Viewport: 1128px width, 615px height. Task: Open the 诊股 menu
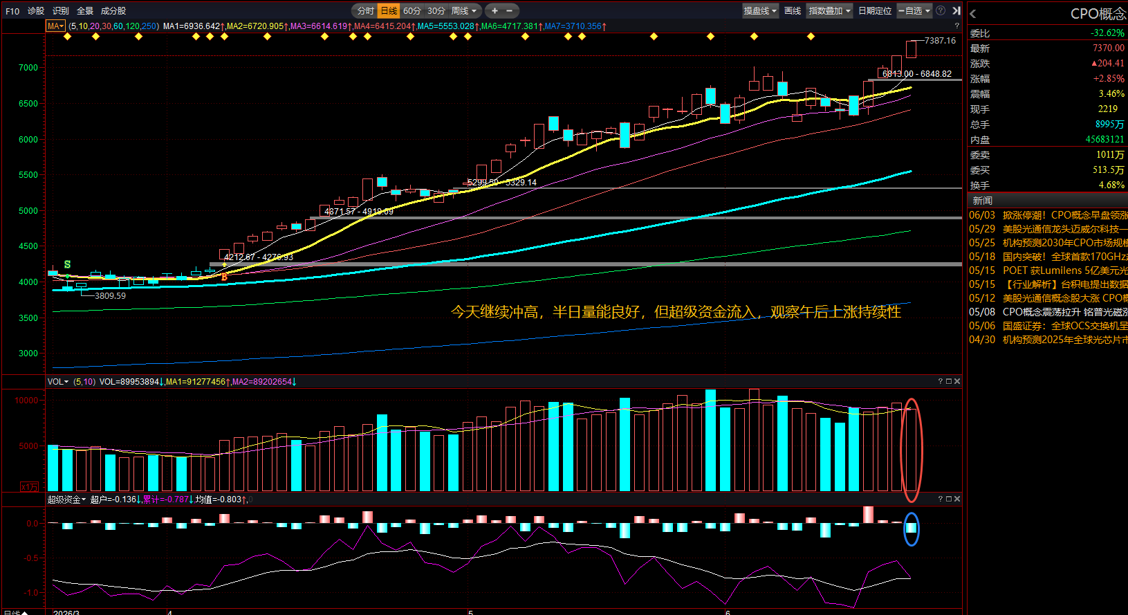coord(36,10)
